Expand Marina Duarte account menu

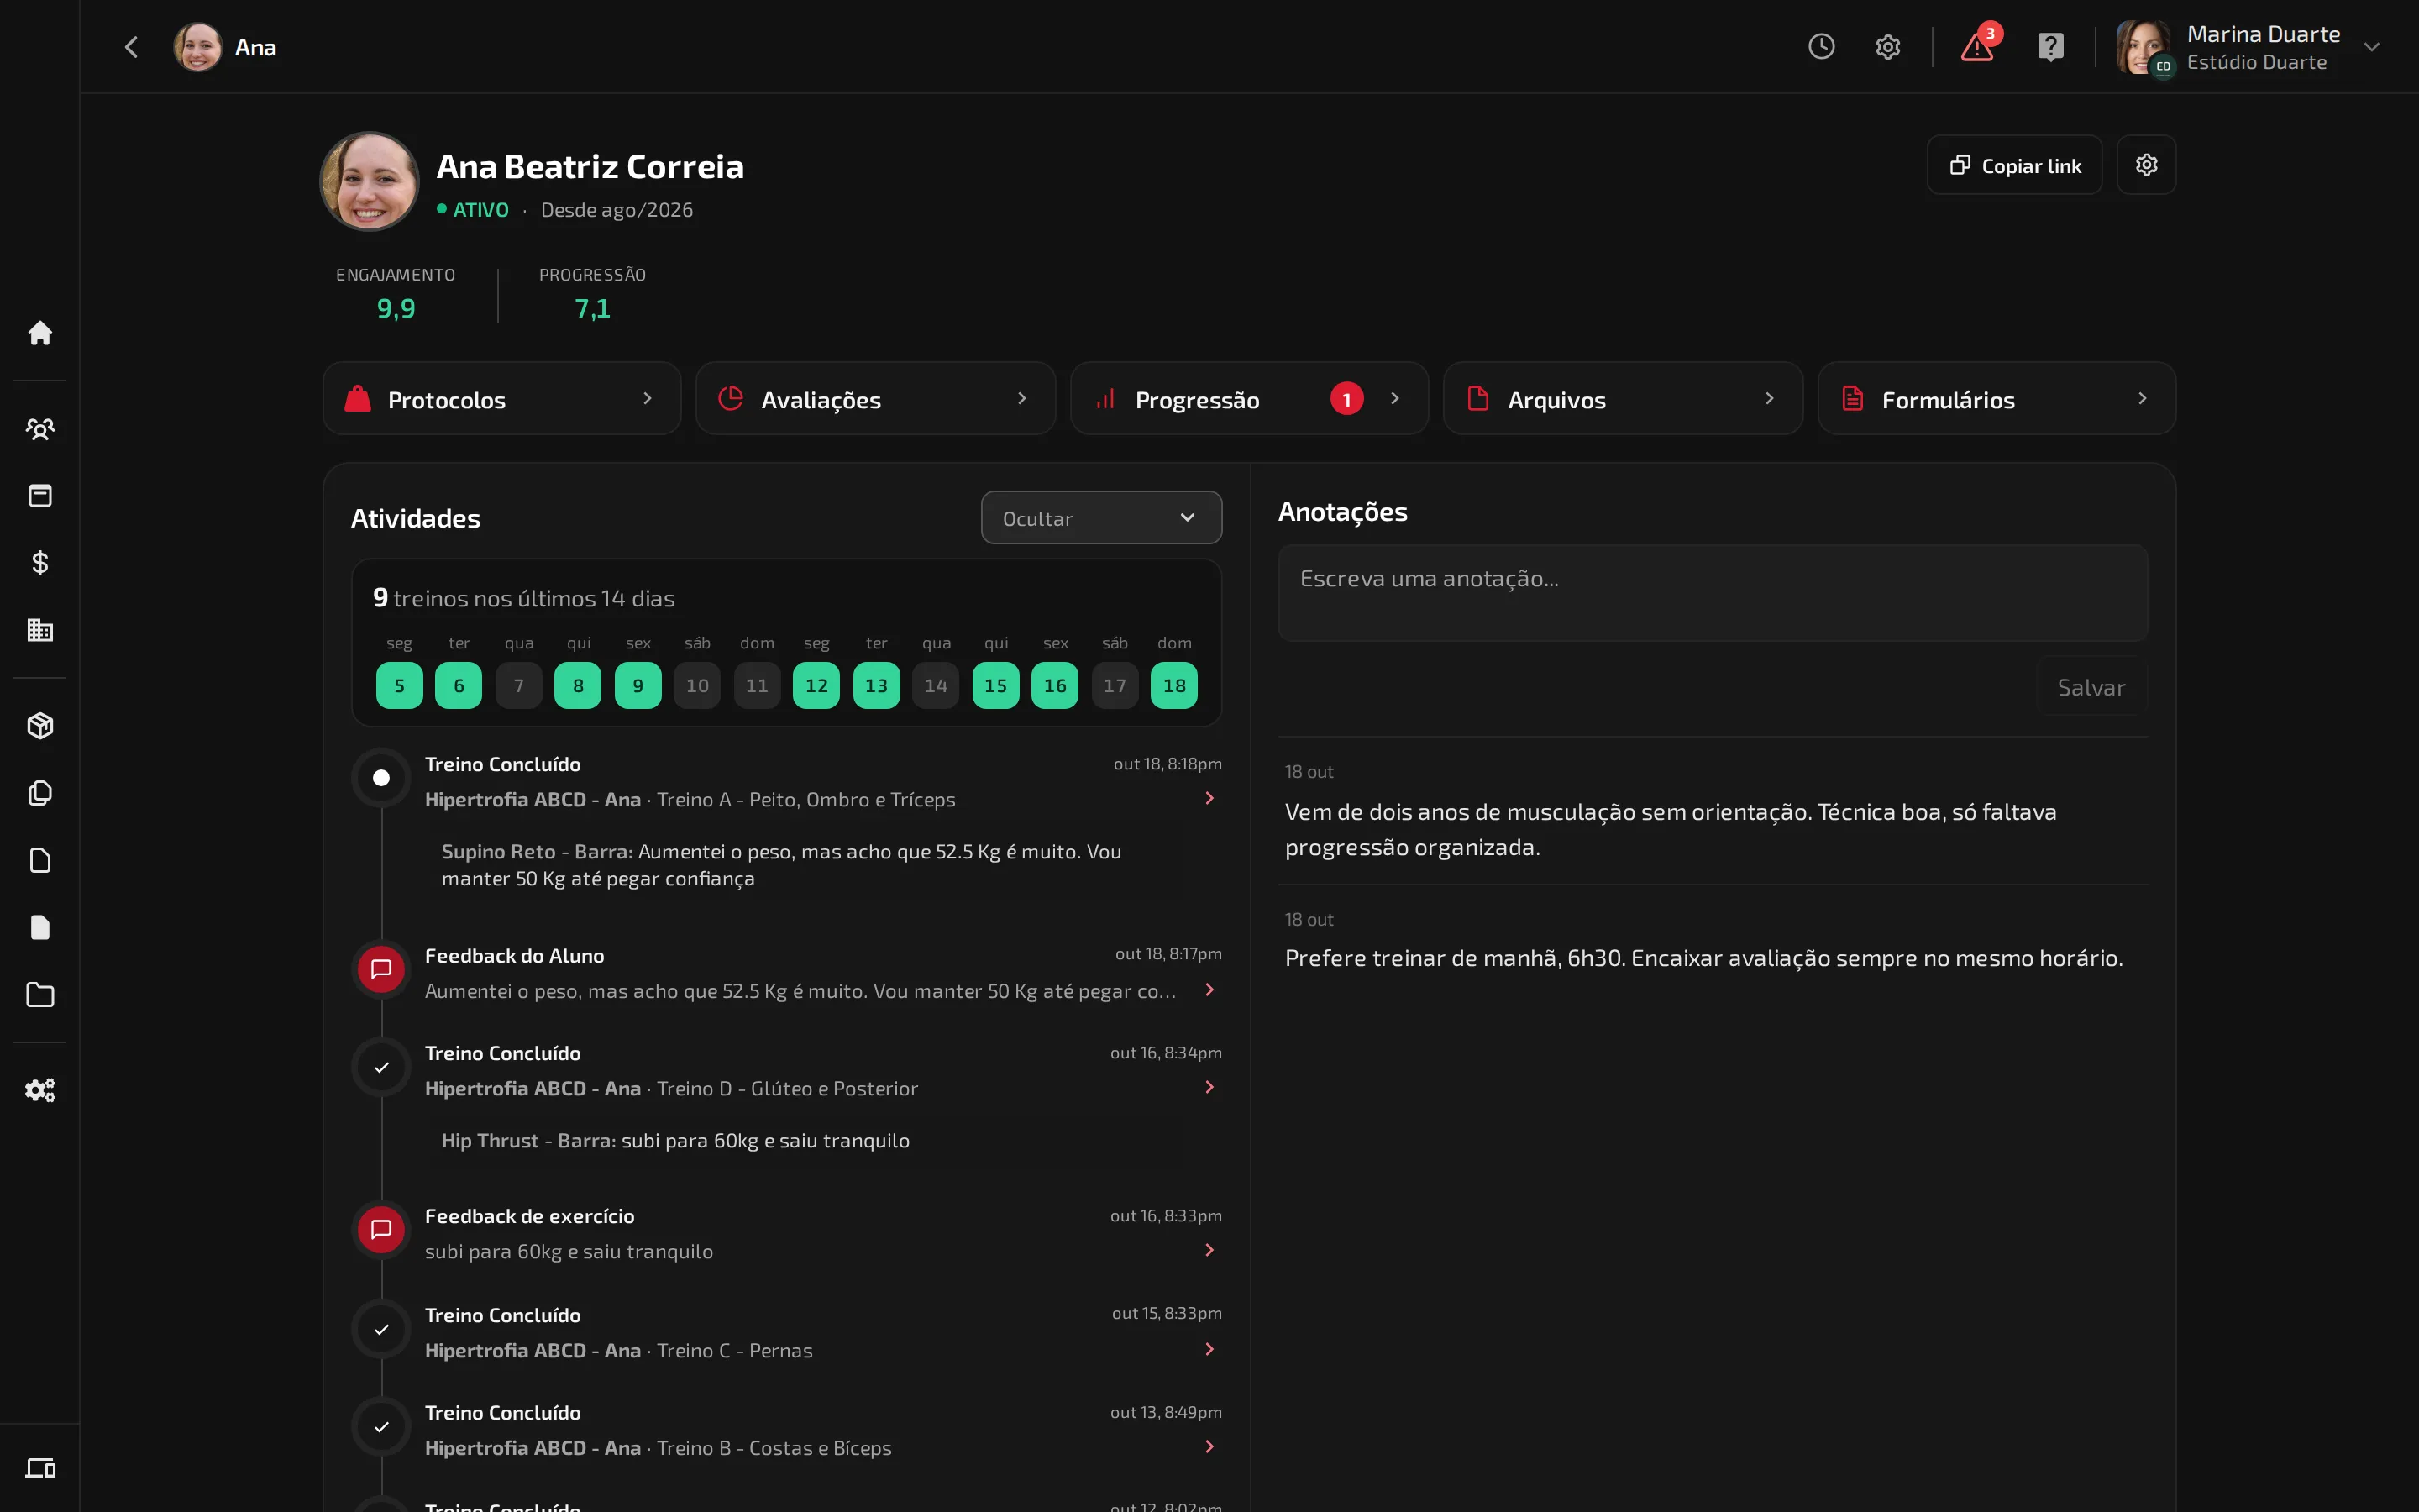tap(2371, 47)
